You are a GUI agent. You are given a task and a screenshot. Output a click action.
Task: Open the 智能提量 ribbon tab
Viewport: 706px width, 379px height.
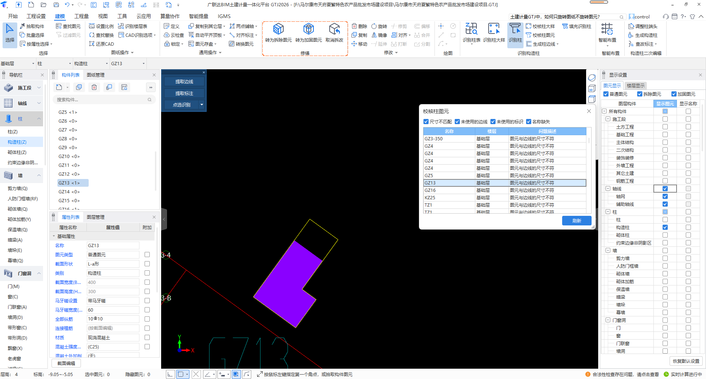tap(199, 16)
